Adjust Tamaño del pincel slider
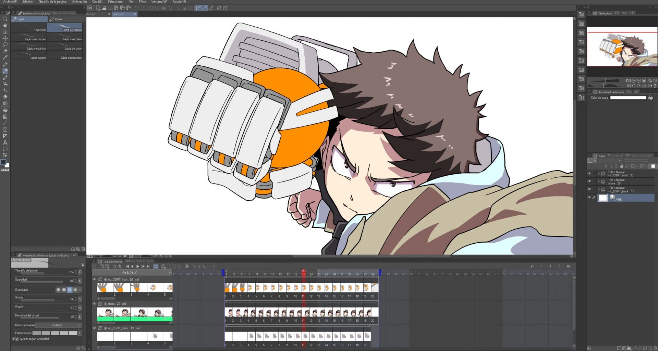 pos(42,273)
